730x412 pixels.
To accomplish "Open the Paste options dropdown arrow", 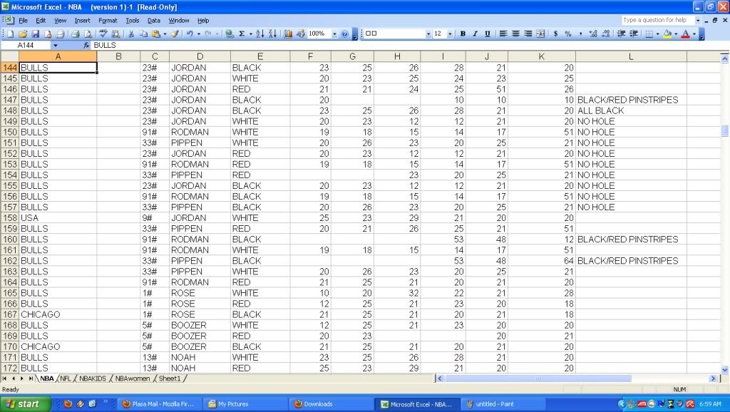I will [165, 34].
